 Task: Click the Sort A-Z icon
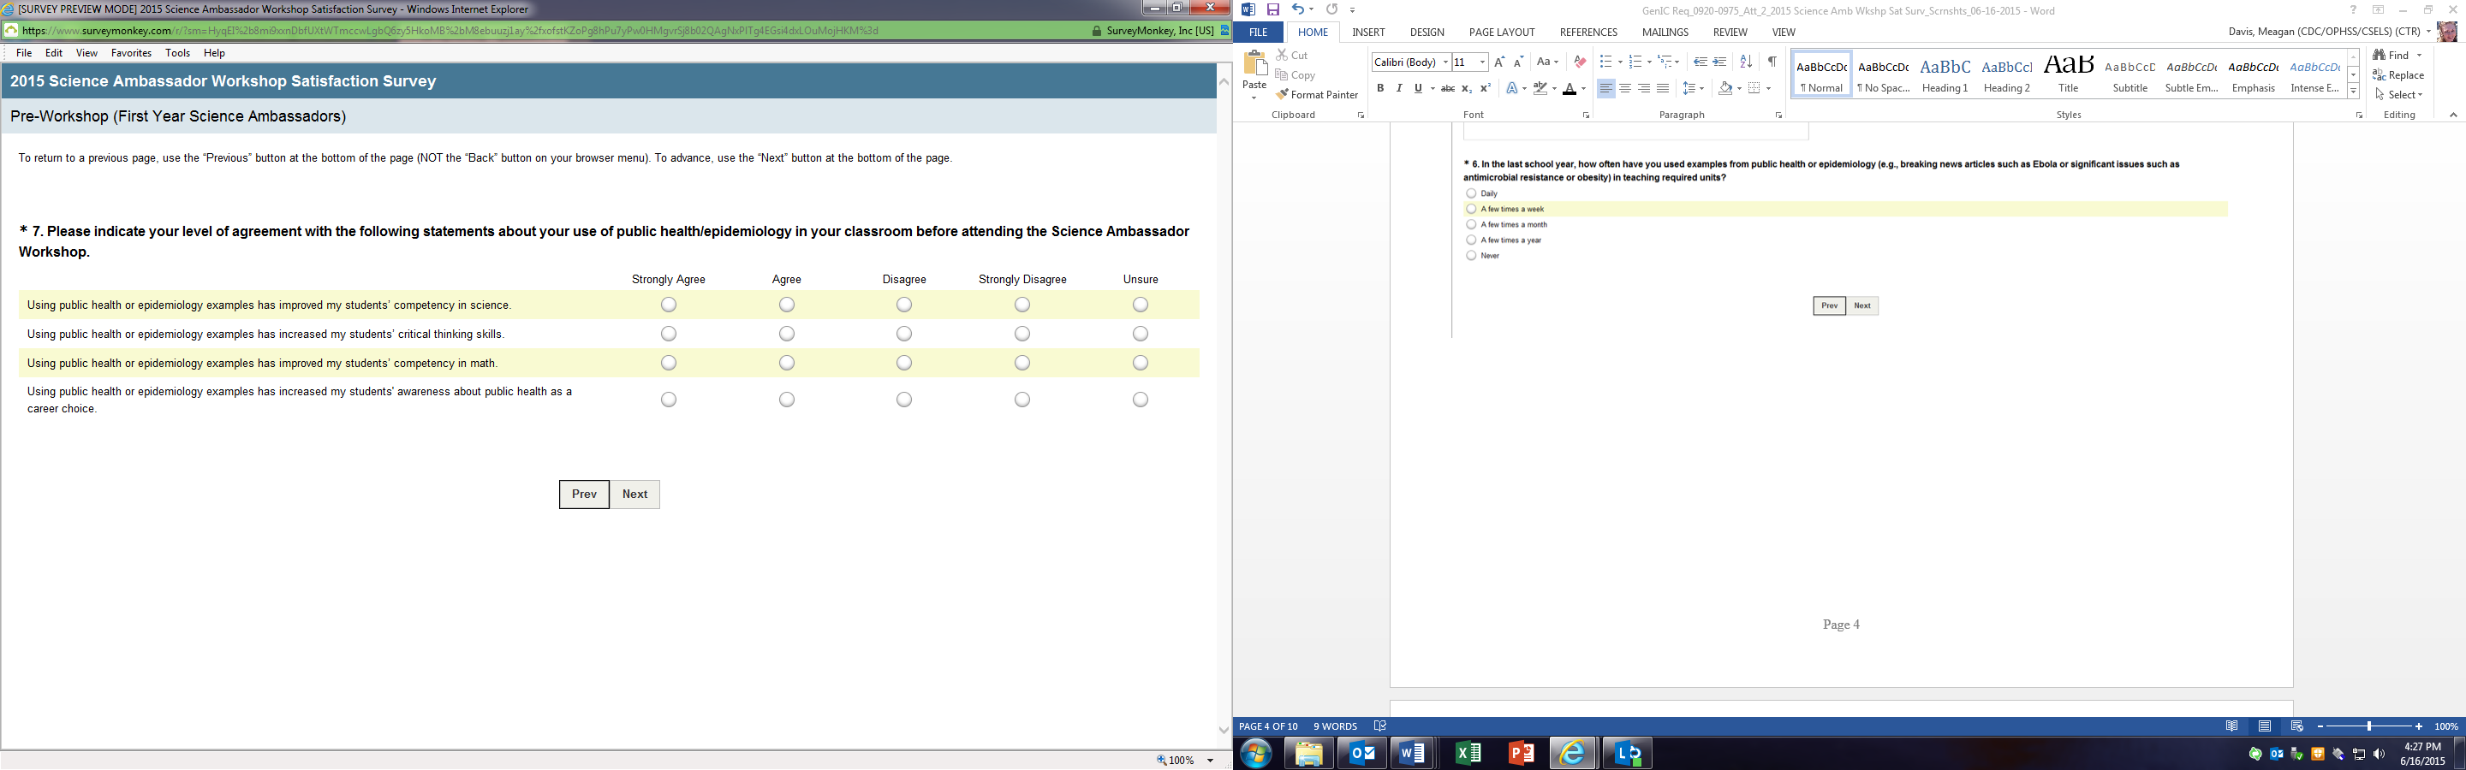tap(1745, 62)
